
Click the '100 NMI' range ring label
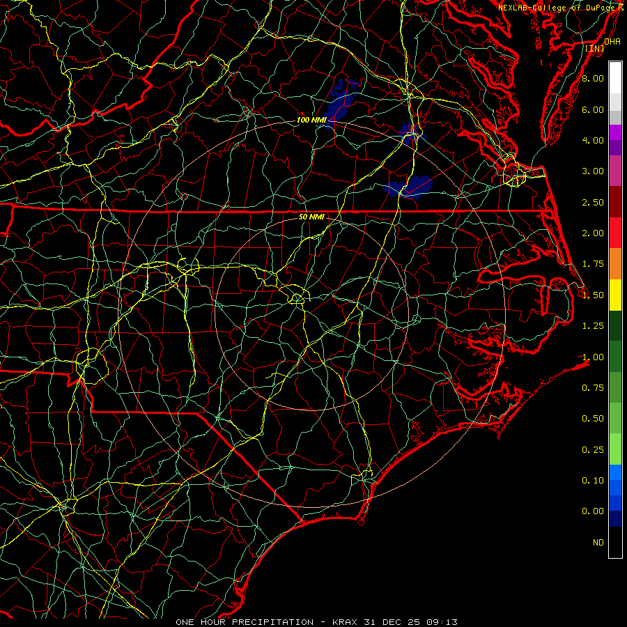(311, 120)
